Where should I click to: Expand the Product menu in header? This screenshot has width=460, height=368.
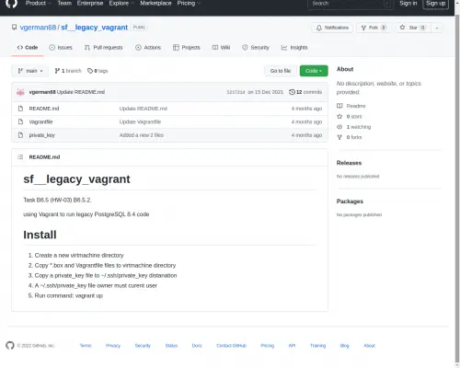tap(39, 4)
